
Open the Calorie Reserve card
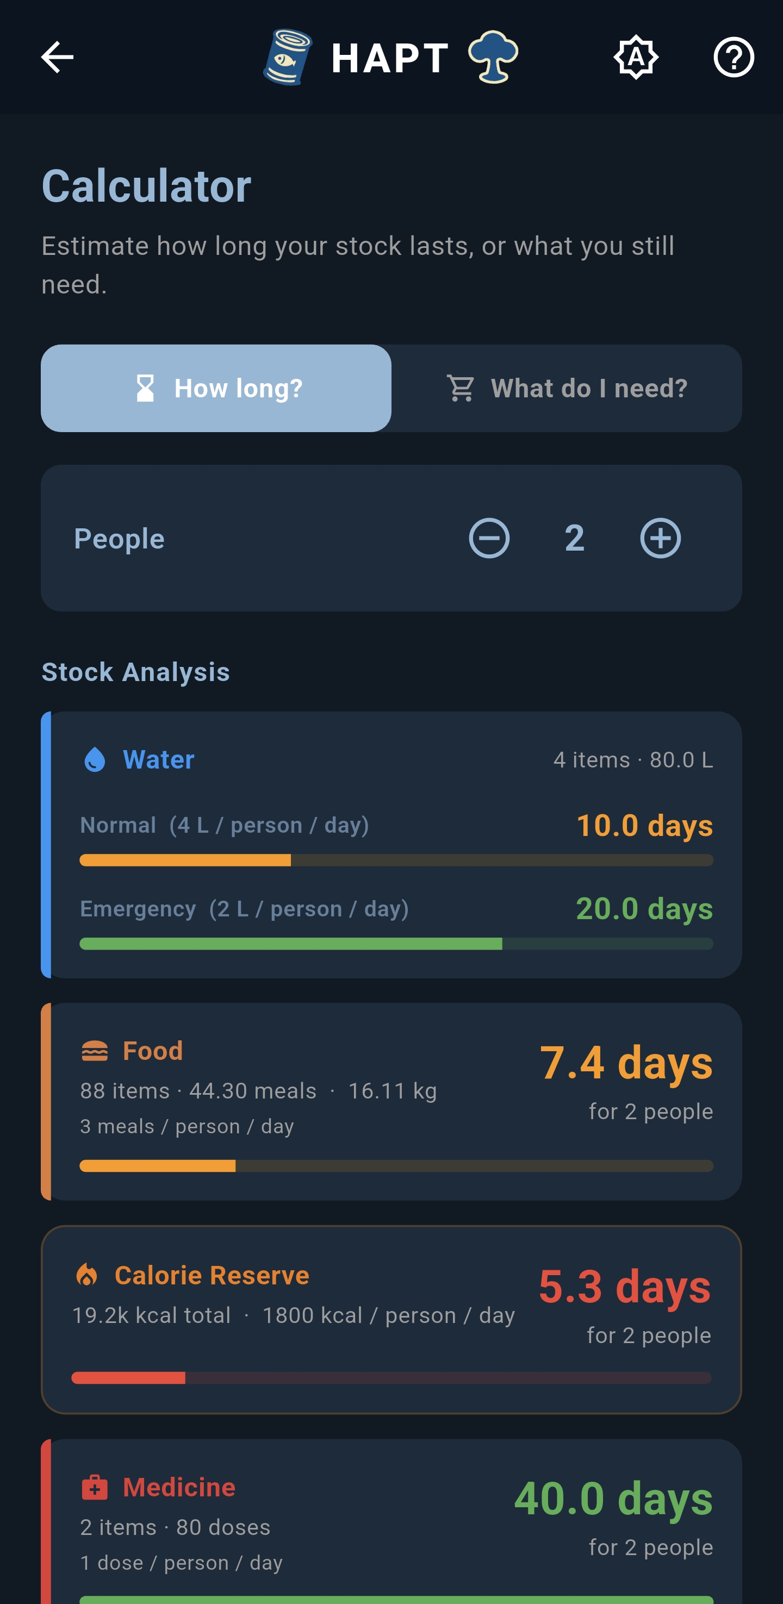(x=391, y=1319)
